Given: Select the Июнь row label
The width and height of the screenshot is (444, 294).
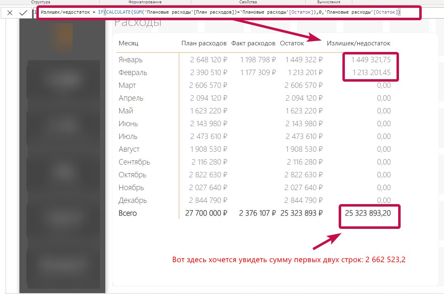Looking at the screenshot, I should (128, 124).
